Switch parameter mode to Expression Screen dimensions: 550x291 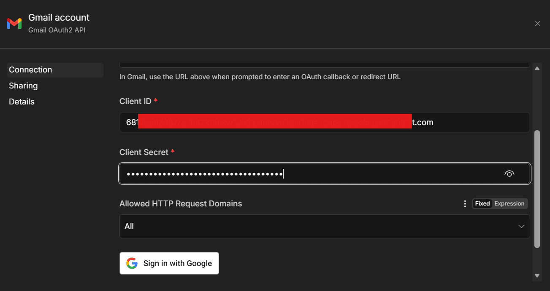(x=509, y=203)
